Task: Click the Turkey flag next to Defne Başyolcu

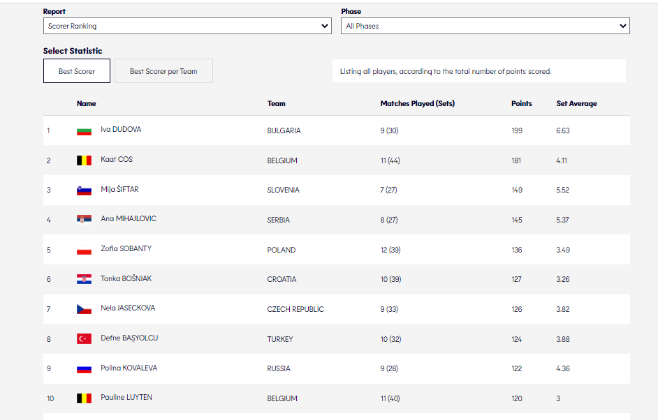Action: coord(84,339)
